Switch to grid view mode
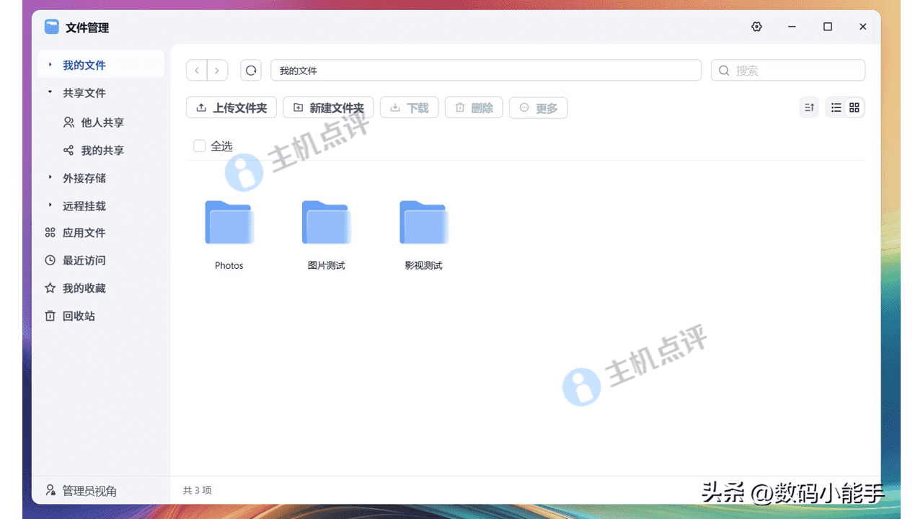The image size is (923, 519). 854,107
